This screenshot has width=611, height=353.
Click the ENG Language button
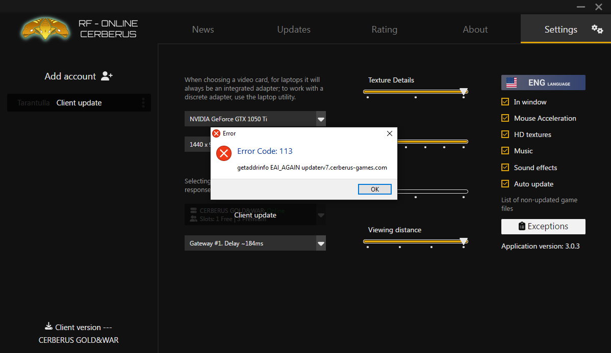(543, 83)
